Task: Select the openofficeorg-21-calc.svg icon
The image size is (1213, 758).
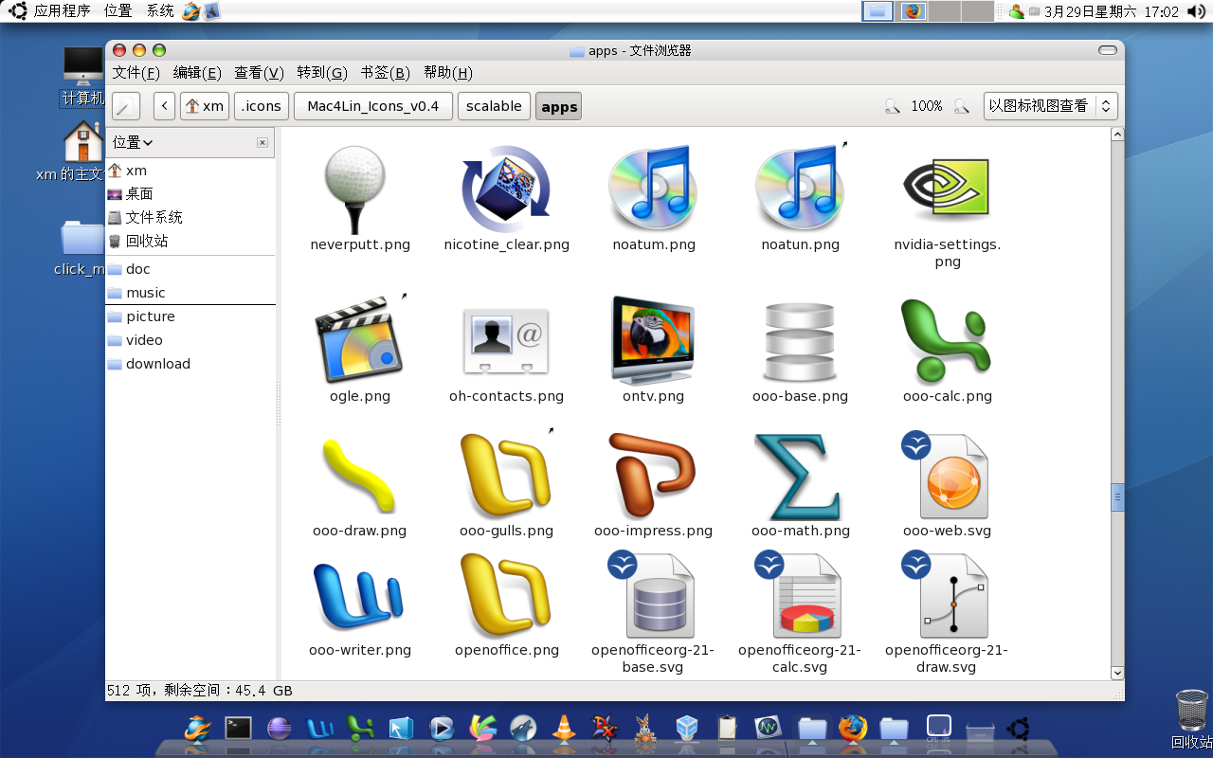Action: tap(800, 595)
